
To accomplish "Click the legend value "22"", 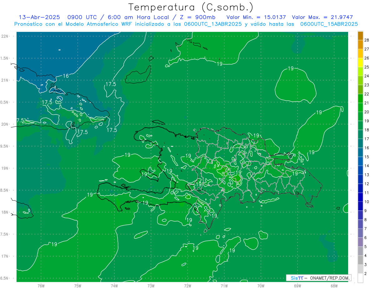I will pos(367,94).
